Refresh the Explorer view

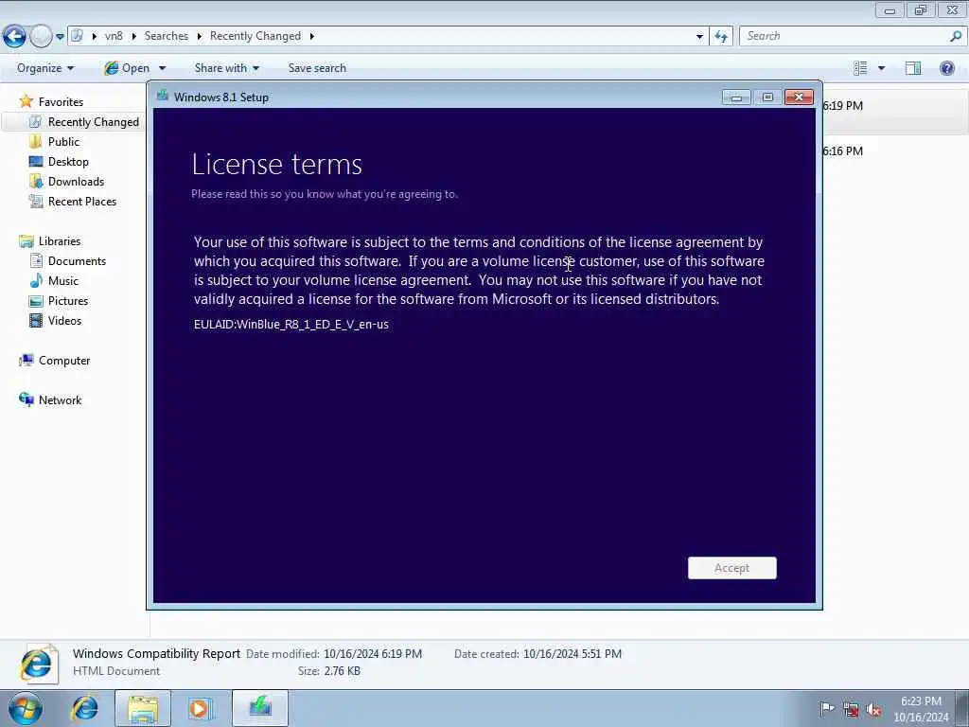tap(721, 37)
